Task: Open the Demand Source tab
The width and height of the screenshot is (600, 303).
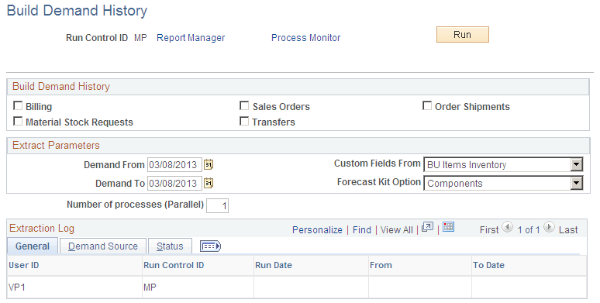Action: 103,246
